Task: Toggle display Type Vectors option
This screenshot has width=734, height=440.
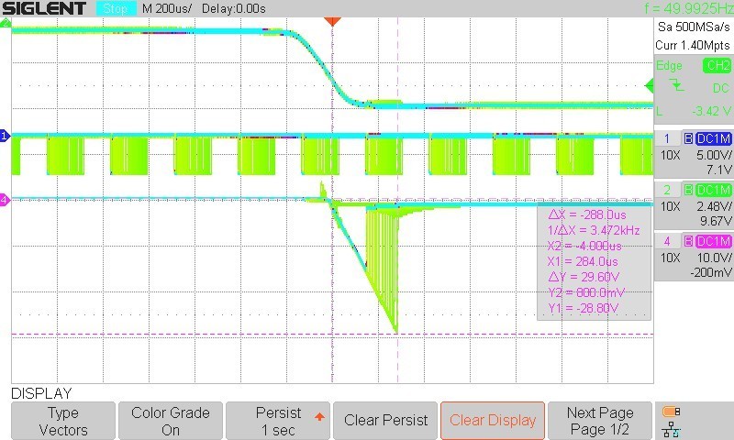Action: click(x=63, y=421)
